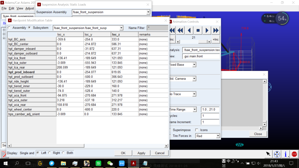Viewport: 299px width, 168px height.
Task: Play animation fast forward
Action: [216, 31]
